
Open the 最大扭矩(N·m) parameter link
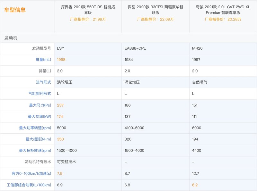click(38, 139)
